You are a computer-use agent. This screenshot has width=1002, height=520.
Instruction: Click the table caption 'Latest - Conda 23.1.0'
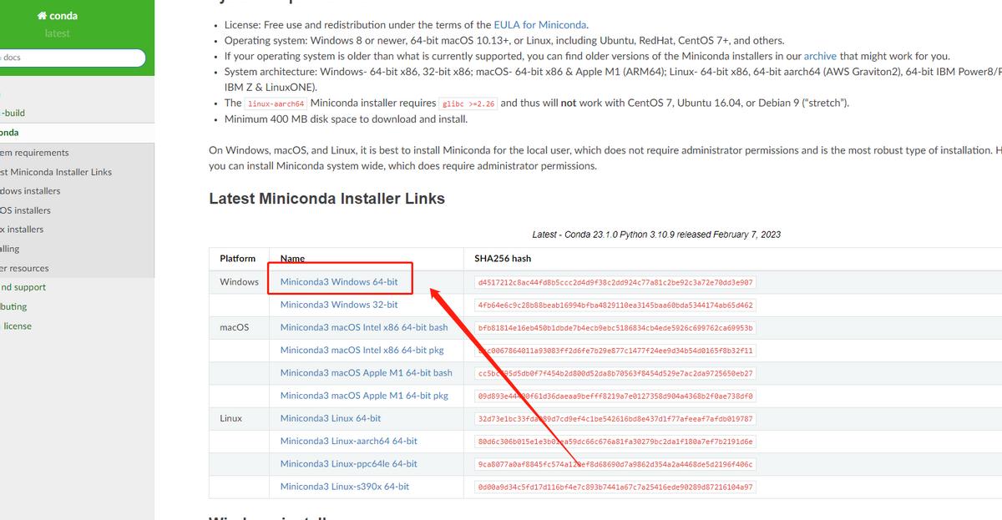(x=656, y=235)
